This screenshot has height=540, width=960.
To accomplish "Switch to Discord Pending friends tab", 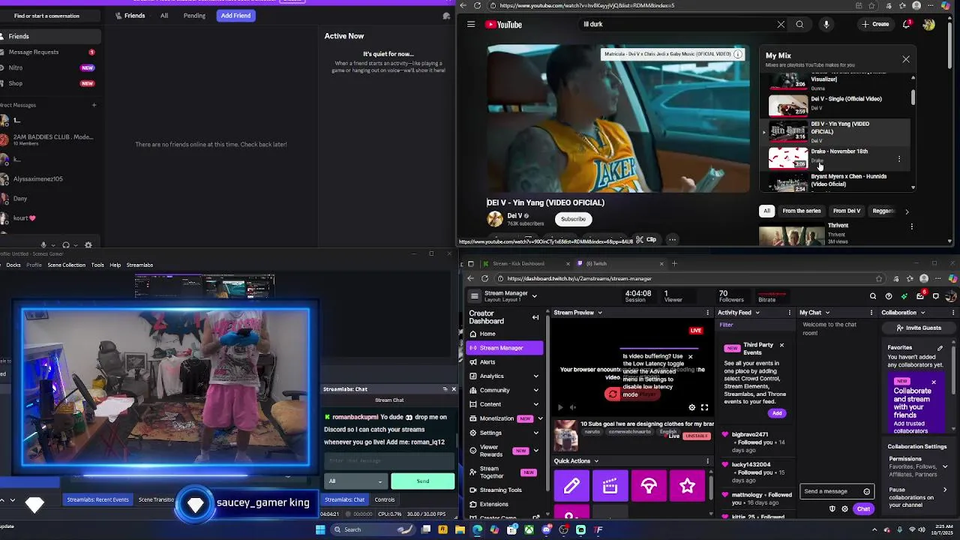I will [194, 16].
